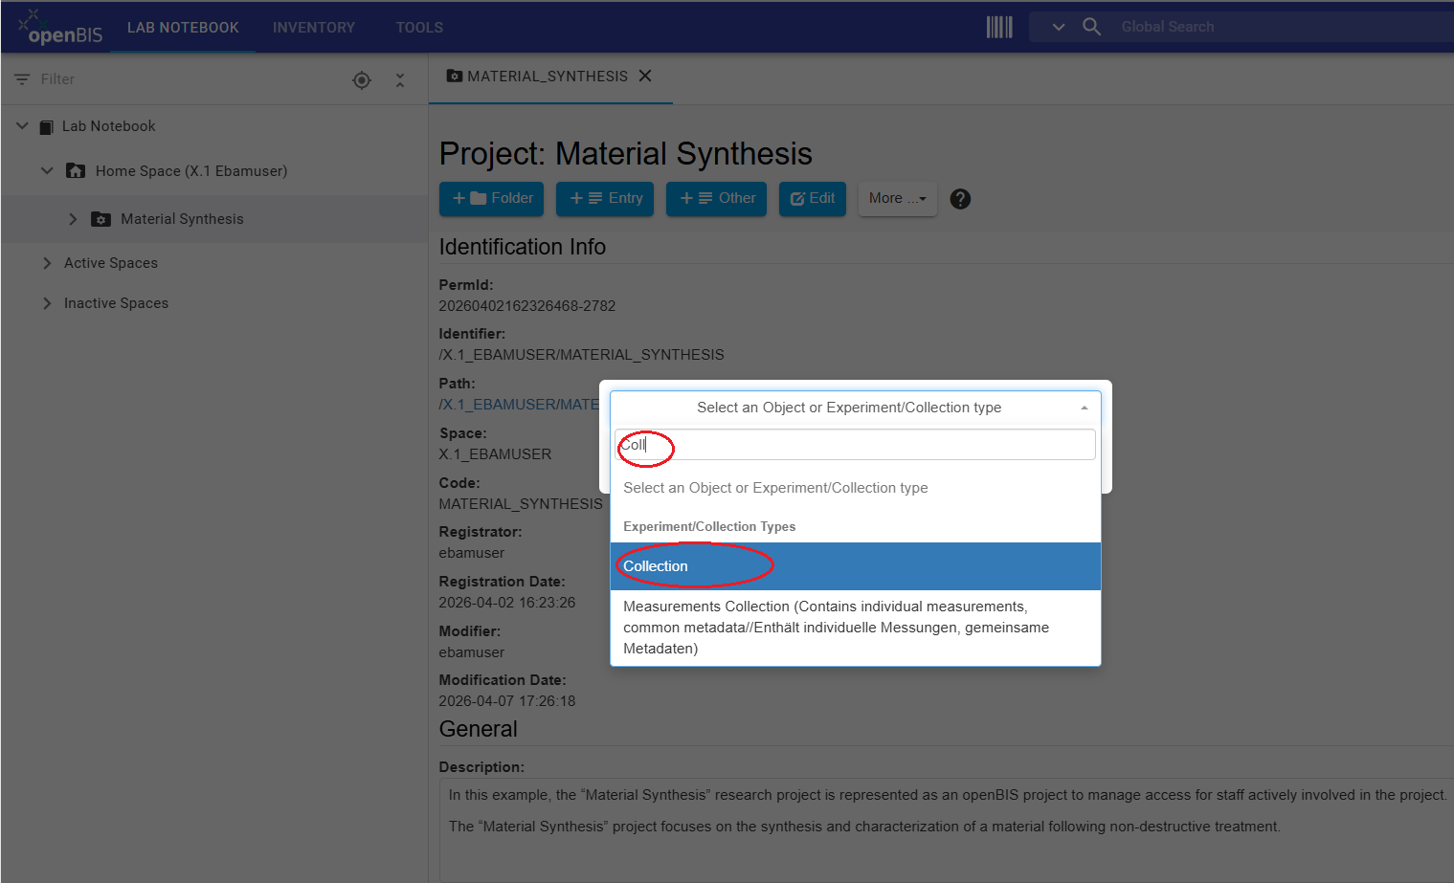This screenshot has height=883, width=1454.
Task: Click modification date 2026-04-07 17:26:18
Action: (x=507, y=701)
